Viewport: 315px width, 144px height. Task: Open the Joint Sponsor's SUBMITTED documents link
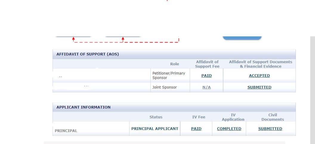coord(259,87)
